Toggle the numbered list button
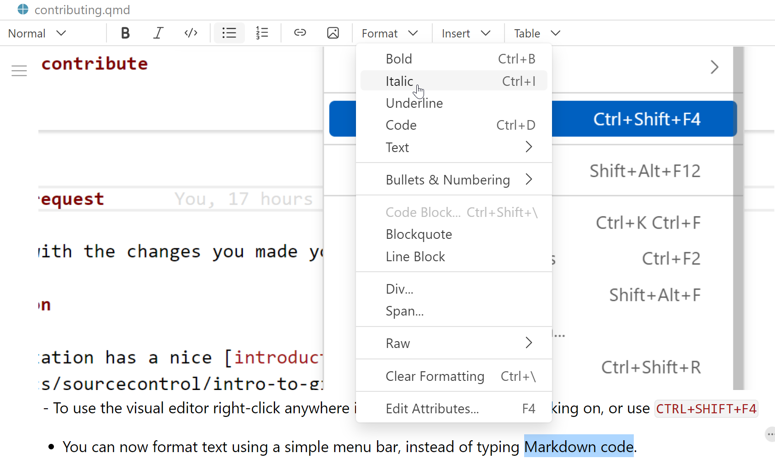The image size is (775, 469). 262,33
